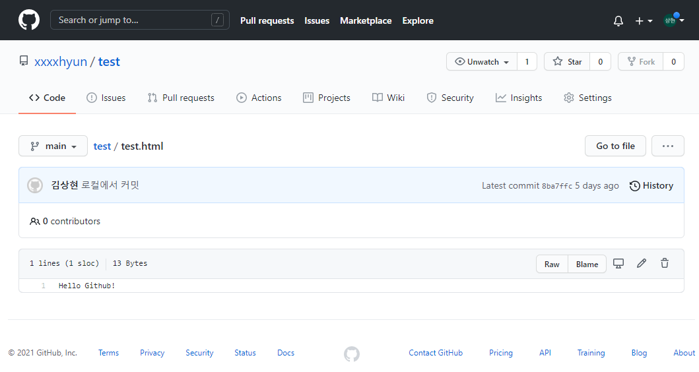Star the repository
The height and width of the screenshot is (372, 699).
[x=567, y=61]
